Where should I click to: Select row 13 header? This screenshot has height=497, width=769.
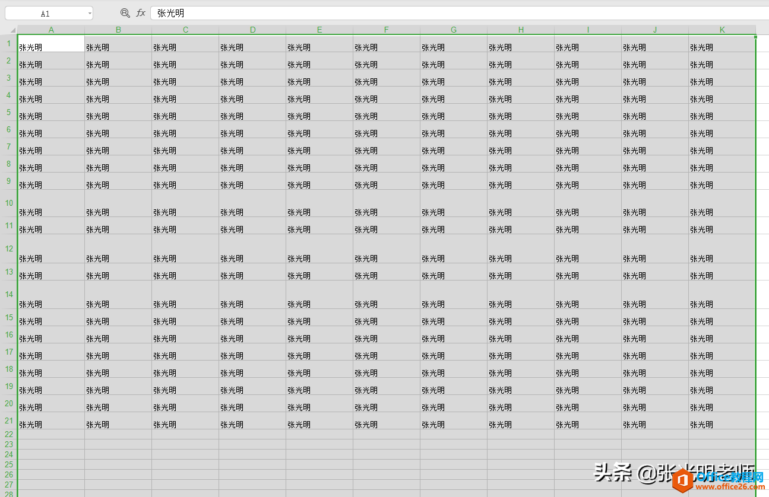(x=9, y=272)
